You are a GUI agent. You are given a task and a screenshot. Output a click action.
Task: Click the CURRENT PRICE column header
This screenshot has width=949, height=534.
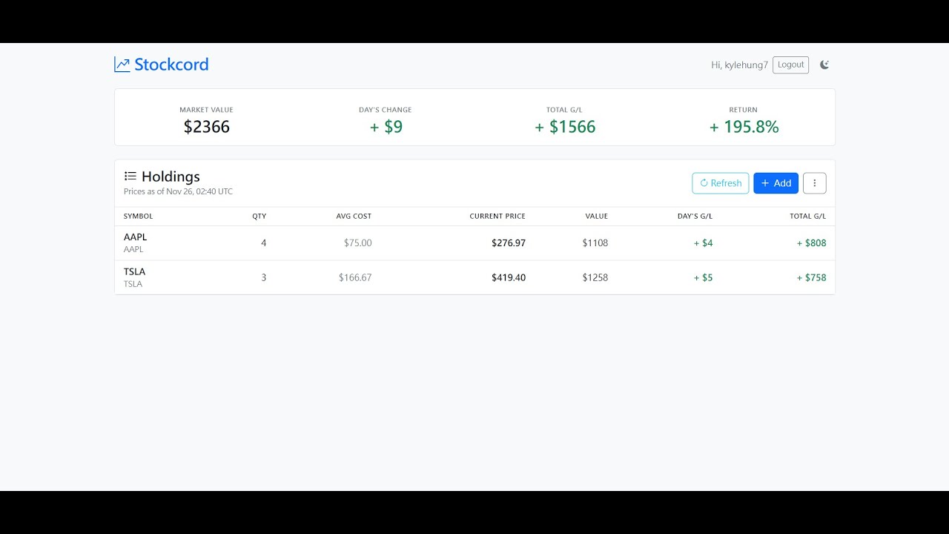[x=497, y=217]
